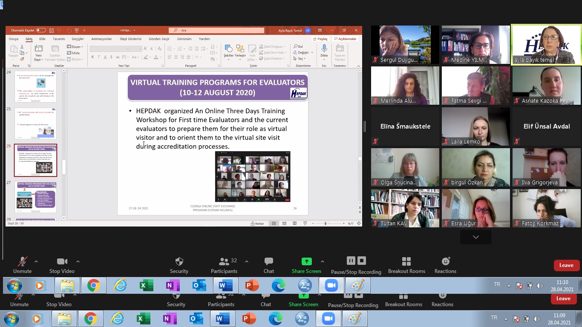Open the Şekiller shapes gallery
This screenshot has width=582, height=327.
pos(228,52)
